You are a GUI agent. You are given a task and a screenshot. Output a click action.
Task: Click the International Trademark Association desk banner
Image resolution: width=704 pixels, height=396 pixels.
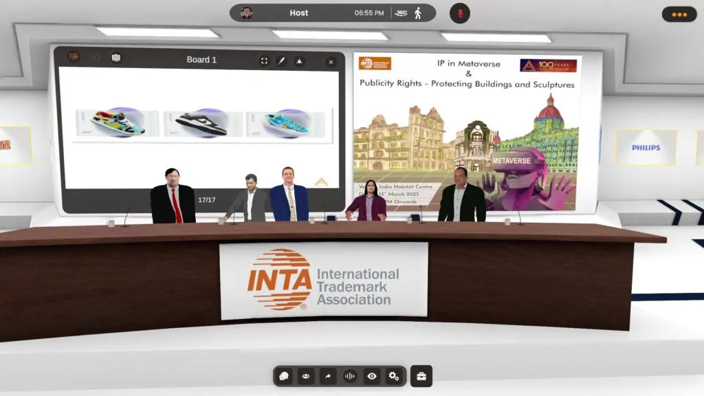(324, 281)
